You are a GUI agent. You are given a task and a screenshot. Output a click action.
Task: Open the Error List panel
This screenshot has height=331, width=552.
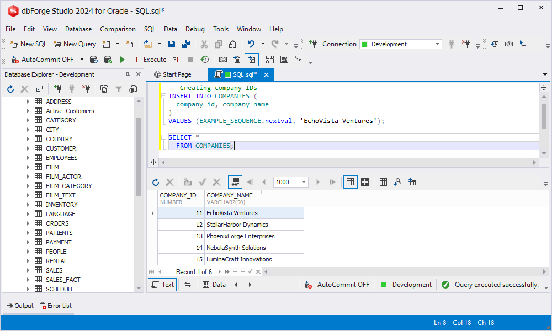(56, 306)
